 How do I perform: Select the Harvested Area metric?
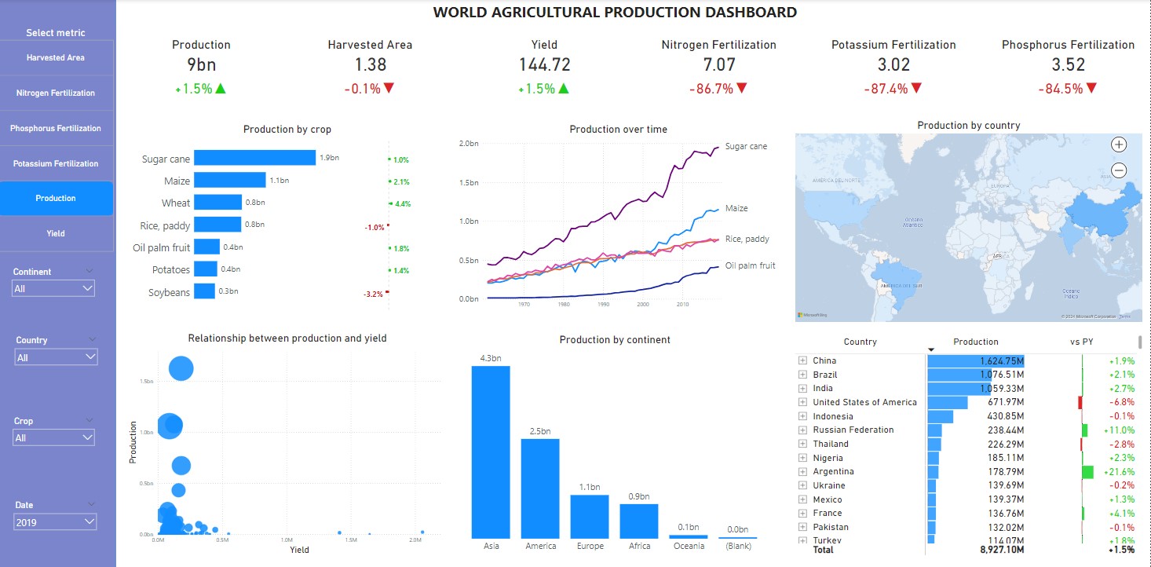click(56, 58)
